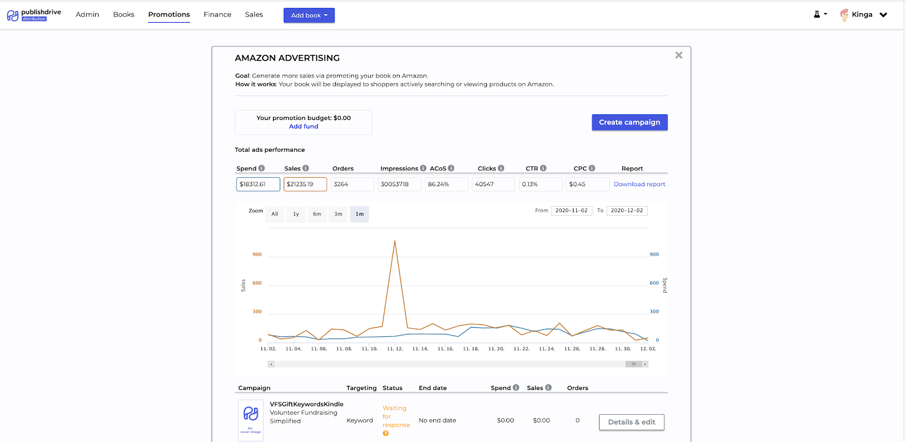
Task: Click the Targeting column header
Action: 361,388
